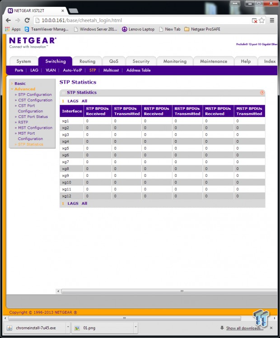Switch to the Security tab
The height and width of the screenshot is (338, 280).
(141, 61)
